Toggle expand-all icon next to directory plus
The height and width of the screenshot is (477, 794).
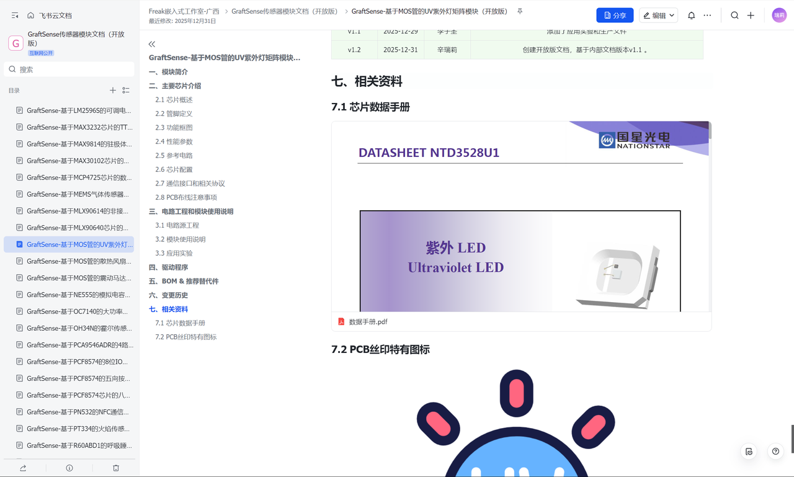click(126, 91)
